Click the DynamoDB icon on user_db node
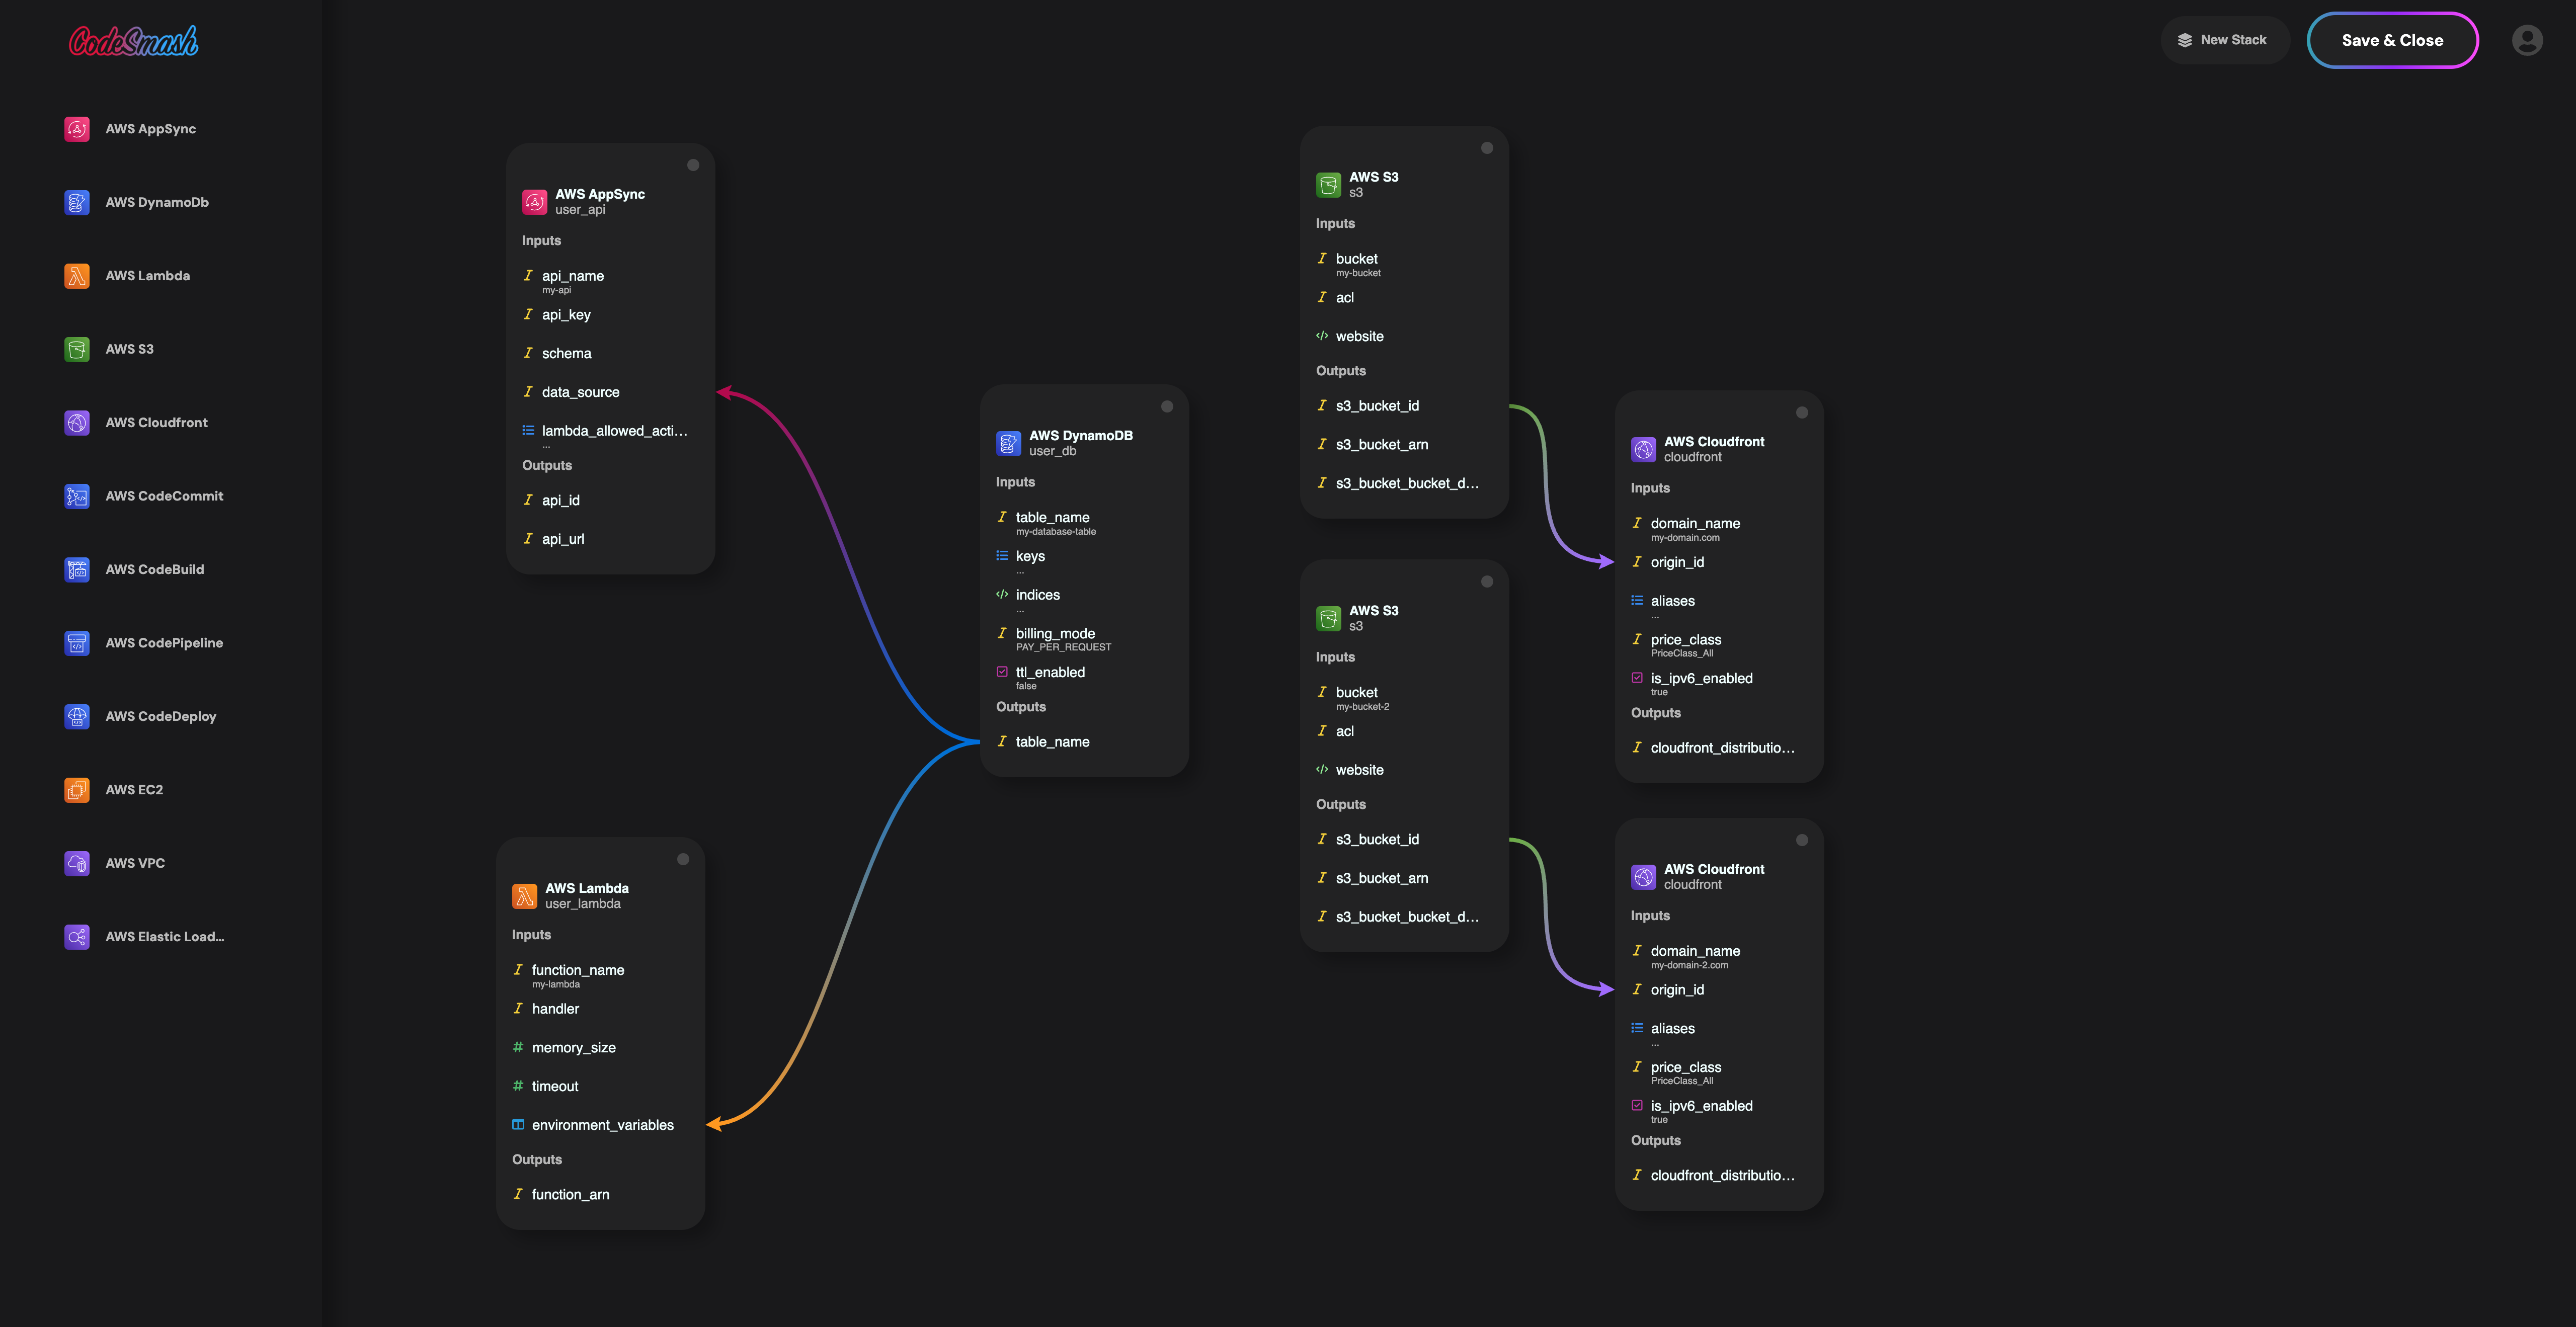 1009,443
